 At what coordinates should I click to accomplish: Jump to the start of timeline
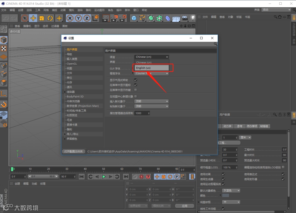(82, 177)
